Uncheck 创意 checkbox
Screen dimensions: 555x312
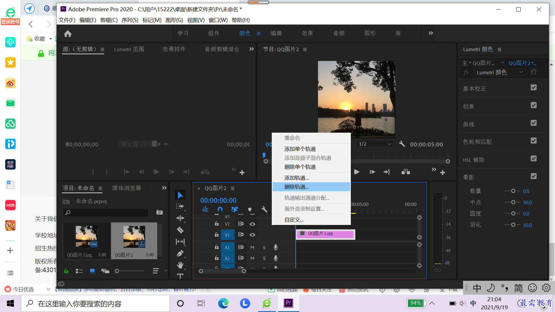(534, 105)
